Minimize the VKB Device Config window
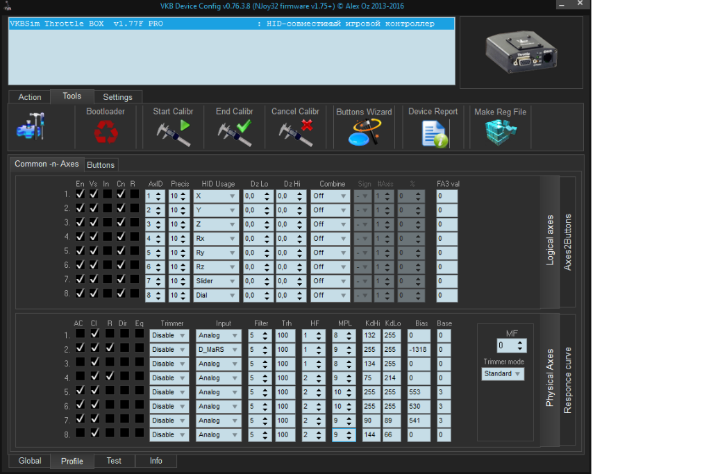This screenshot has width=711, height=474. click(x=561, y=4)
